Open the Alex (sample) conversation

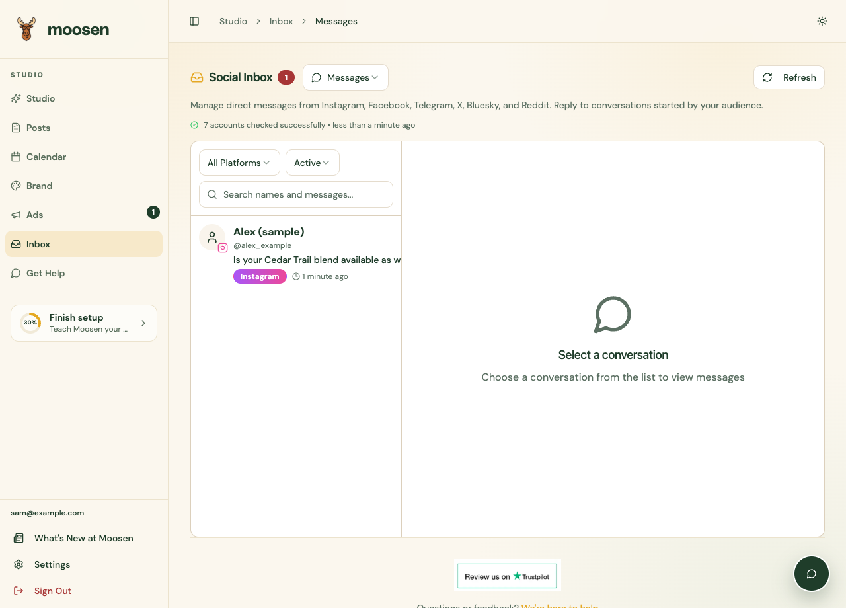pyautogui.click(x=296, y=254)
